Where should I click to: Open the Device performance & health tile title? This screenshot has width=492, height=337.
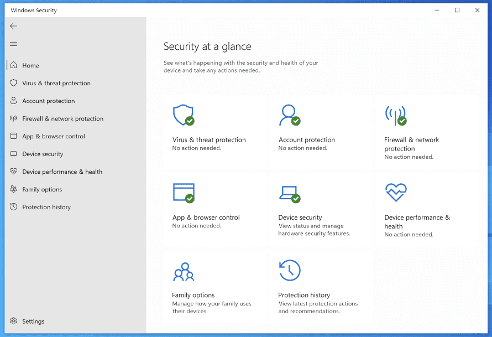pos(417,222)
